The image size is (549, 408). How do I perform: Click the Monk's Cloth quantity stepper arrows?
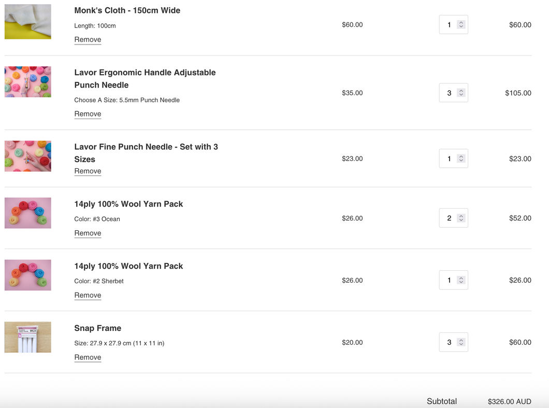tap(461, 24)
